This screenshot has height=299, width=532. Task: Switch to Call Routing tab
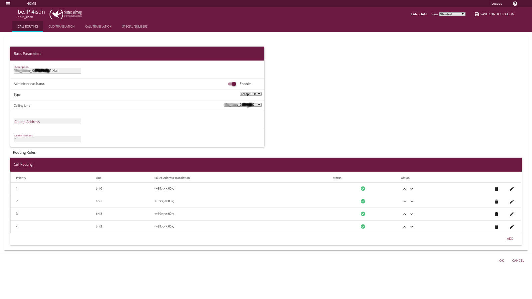point(28,27)
